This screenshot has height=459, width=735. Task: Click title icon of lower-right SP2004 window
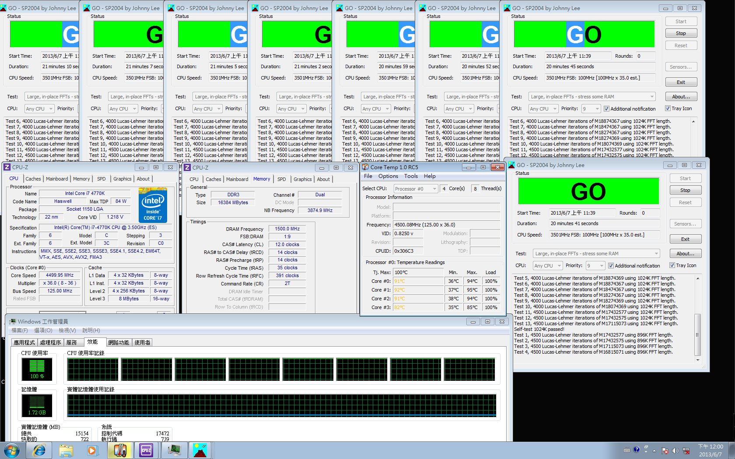511,165
